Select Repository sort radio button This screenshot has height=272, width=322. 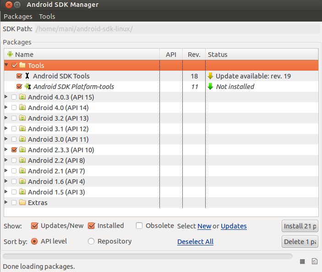pyautogui.click(x=91, y=241)
